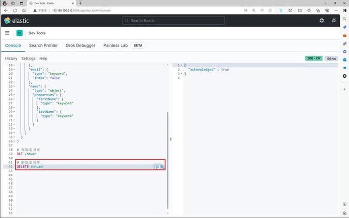Collapse the response JSON at output line 1

pos(181,65)
